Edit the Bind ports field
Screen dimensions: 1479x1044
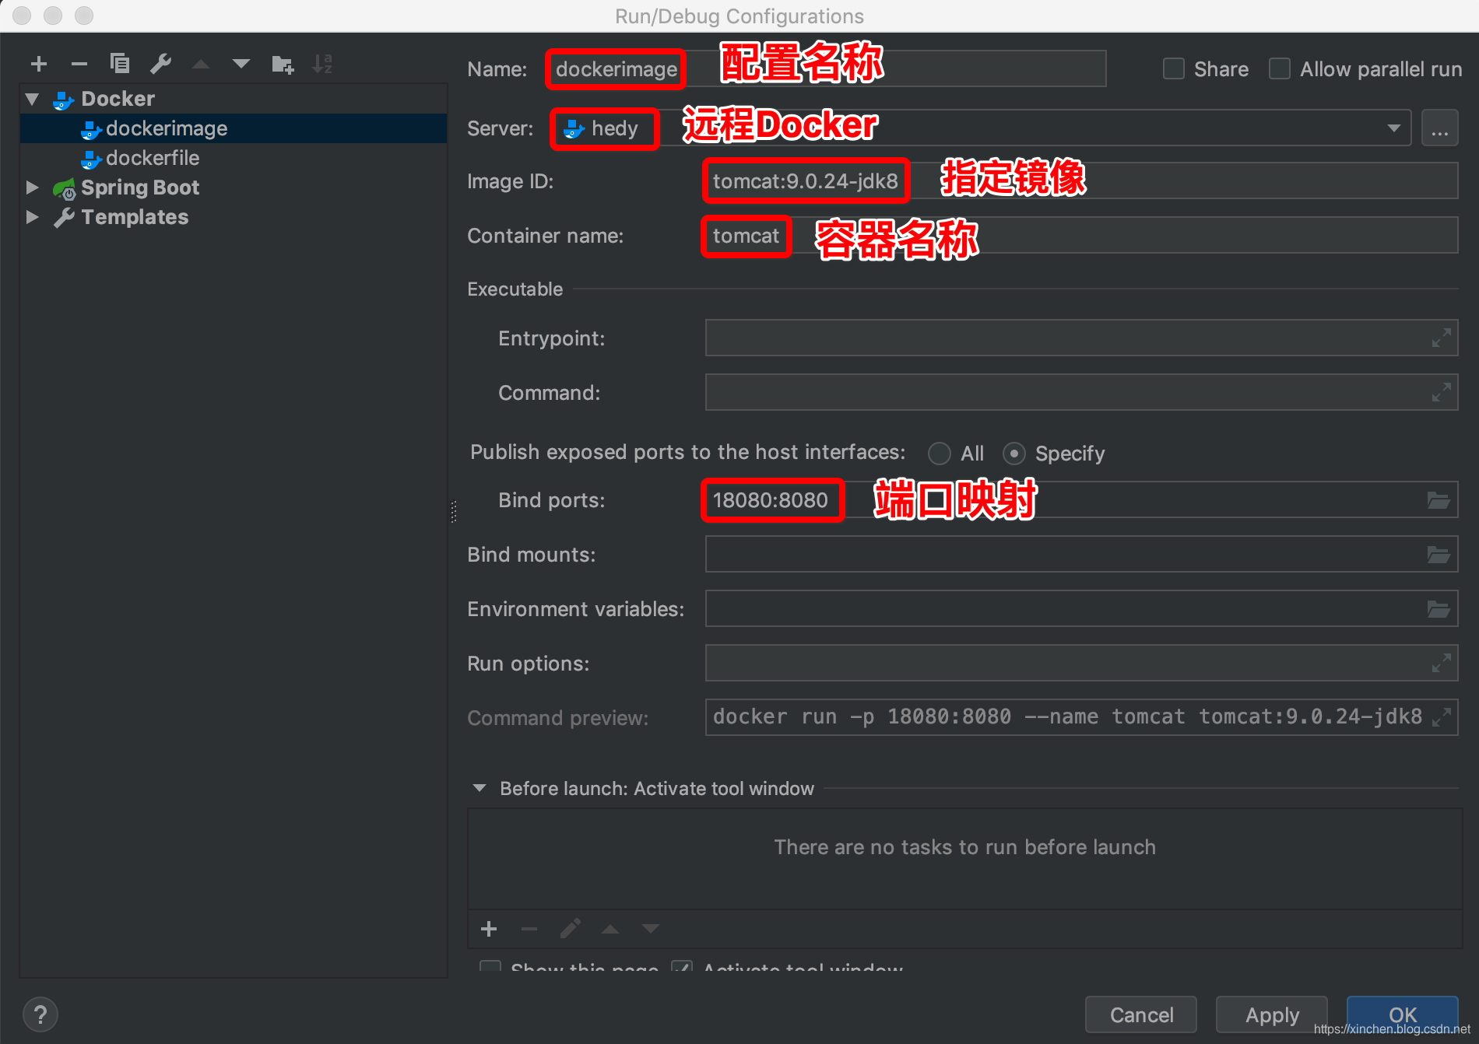click(x=1081, y=500)
